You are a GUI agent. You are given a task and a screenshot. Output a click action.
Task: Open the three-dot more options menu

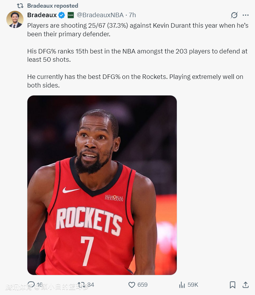click(245, 15)
